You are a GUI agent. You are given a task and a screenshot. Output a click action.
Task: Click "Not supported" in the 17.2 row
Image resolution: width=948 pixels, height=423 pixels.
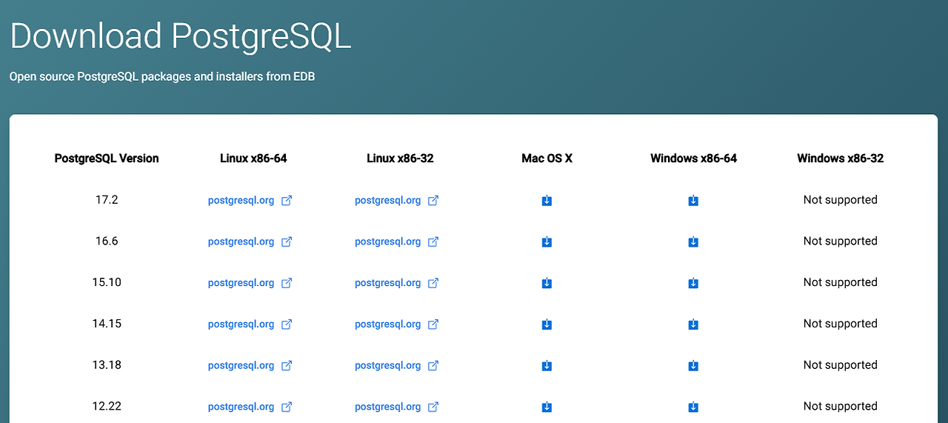841,200
